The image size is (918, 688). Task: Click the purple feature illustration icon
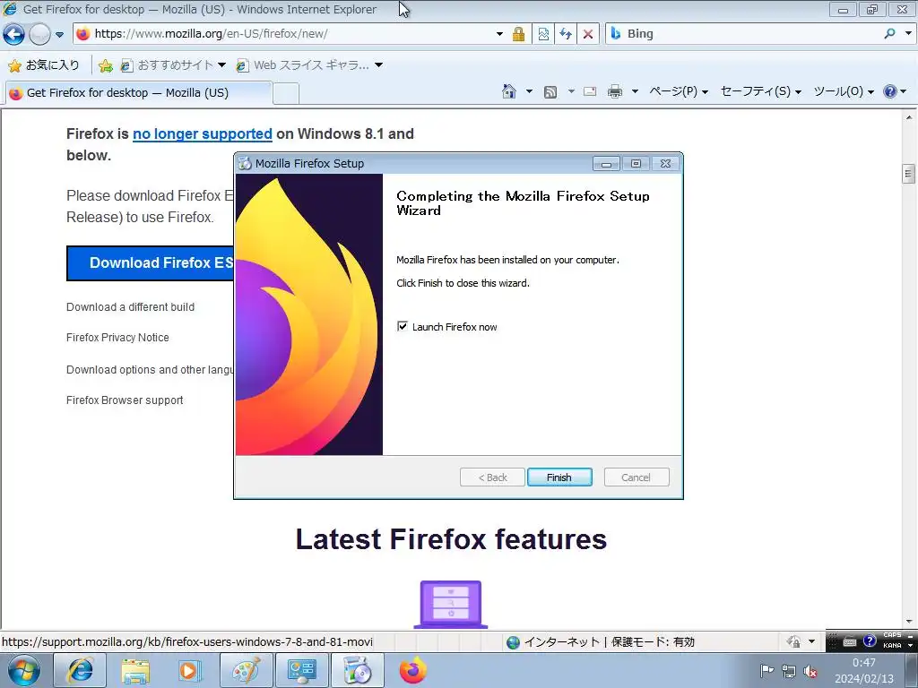(451, 605)
